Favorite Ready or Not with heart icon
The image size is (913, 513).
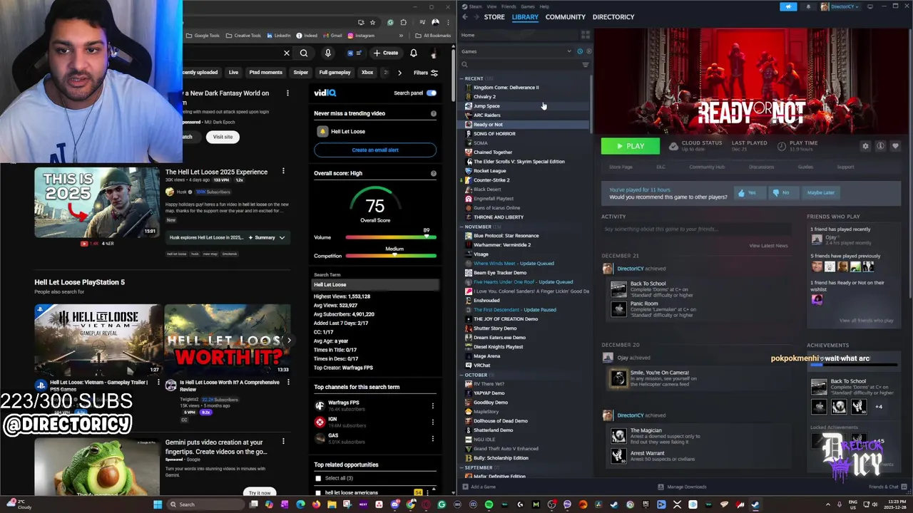(895, 146)
